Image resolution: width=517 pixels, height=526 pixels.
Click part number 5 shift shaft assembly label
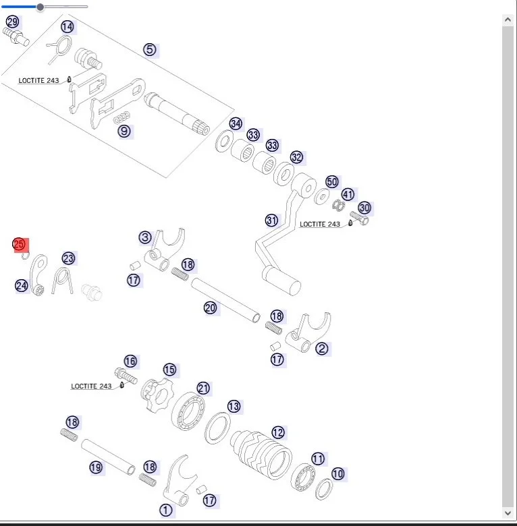coord(149,50)
